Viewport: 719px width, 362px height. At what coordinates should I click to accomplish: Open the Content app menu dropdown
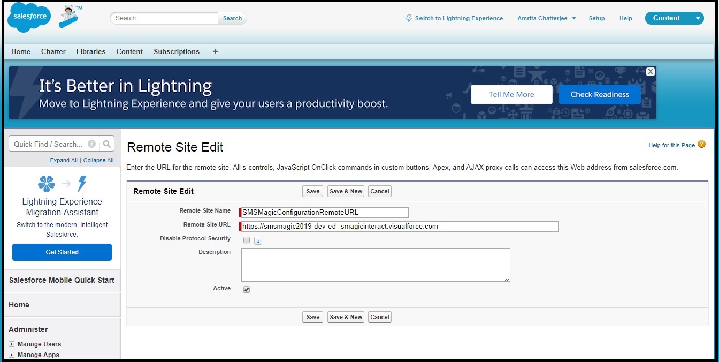pyautogui.click(x=698, y=18)
